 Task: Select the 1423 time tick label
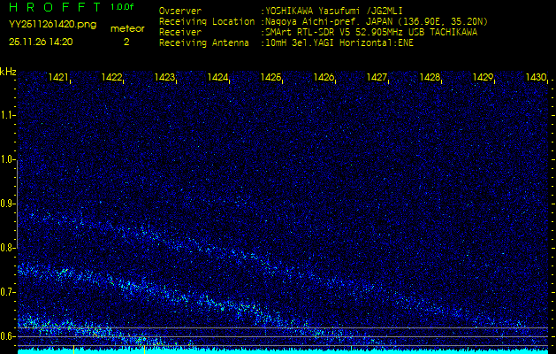165,78
